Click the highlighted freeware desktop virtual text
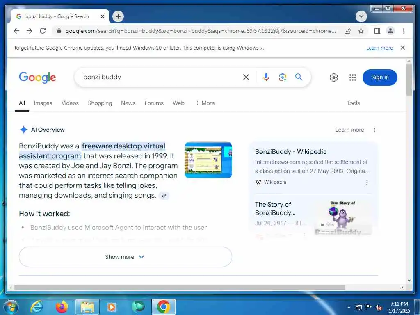This screenshot has height=315, width=420. tap(123, 146)
